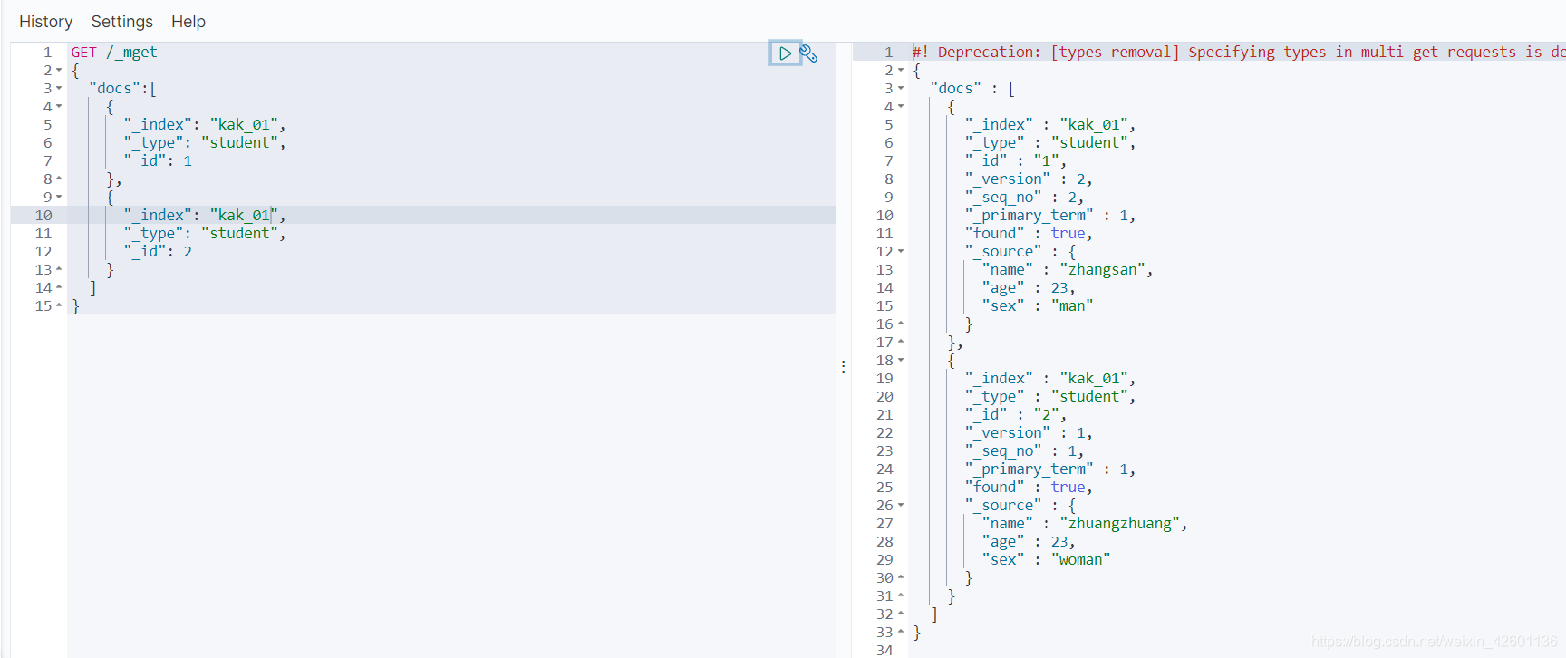Click line number 1 in request gutter

click(48, 53)
